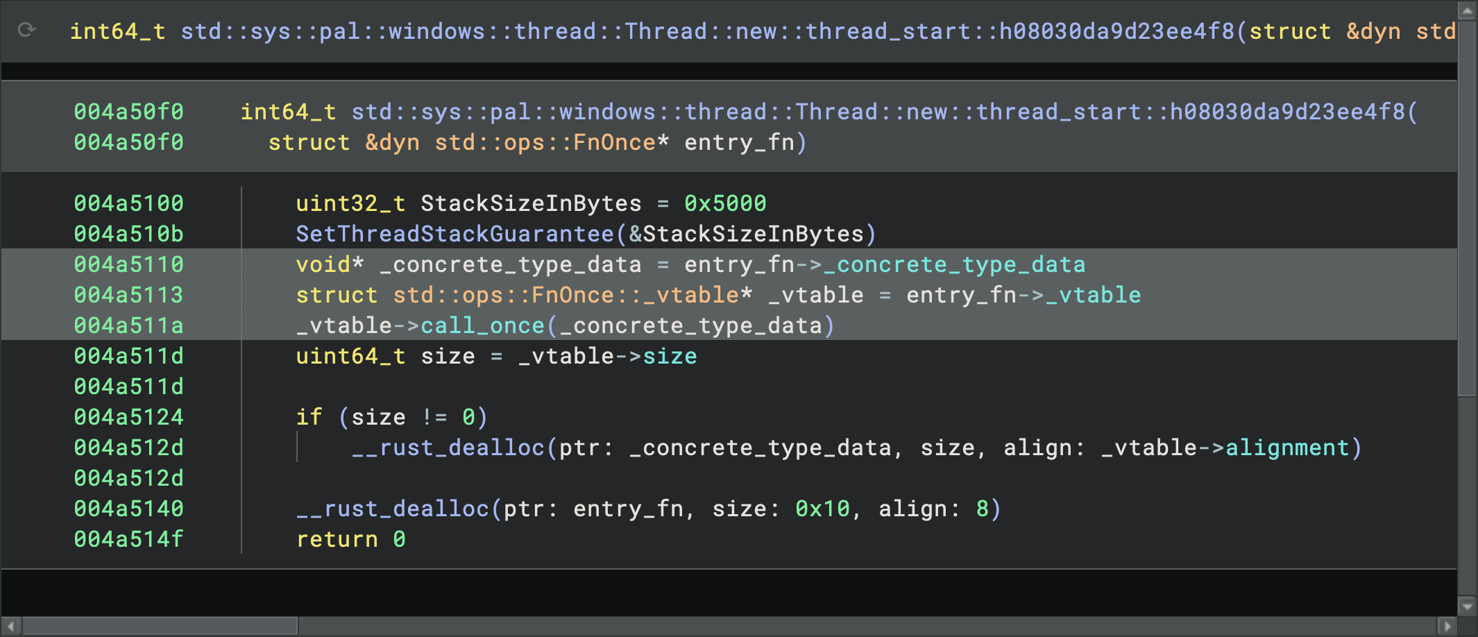1478x637 pixels.
Task: Click the function name in the top header bar
Action: [708, 31]
